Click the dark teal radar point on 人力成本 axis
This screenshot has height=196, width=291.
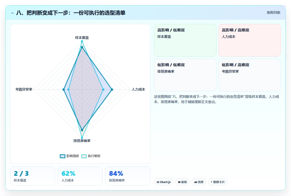[x=112, y=90]
